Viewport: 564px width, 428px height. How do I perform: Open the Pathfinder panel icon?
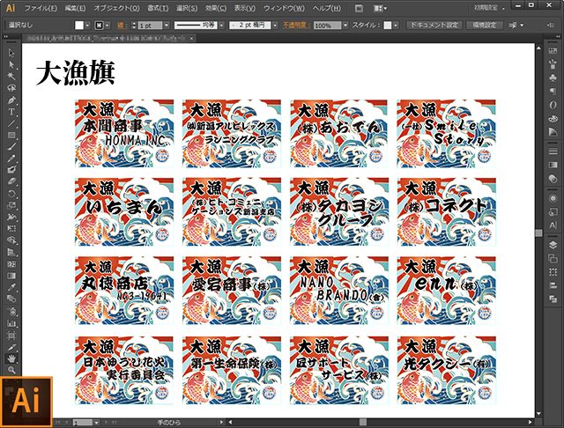pyautogui.click(x=553, y=299)
